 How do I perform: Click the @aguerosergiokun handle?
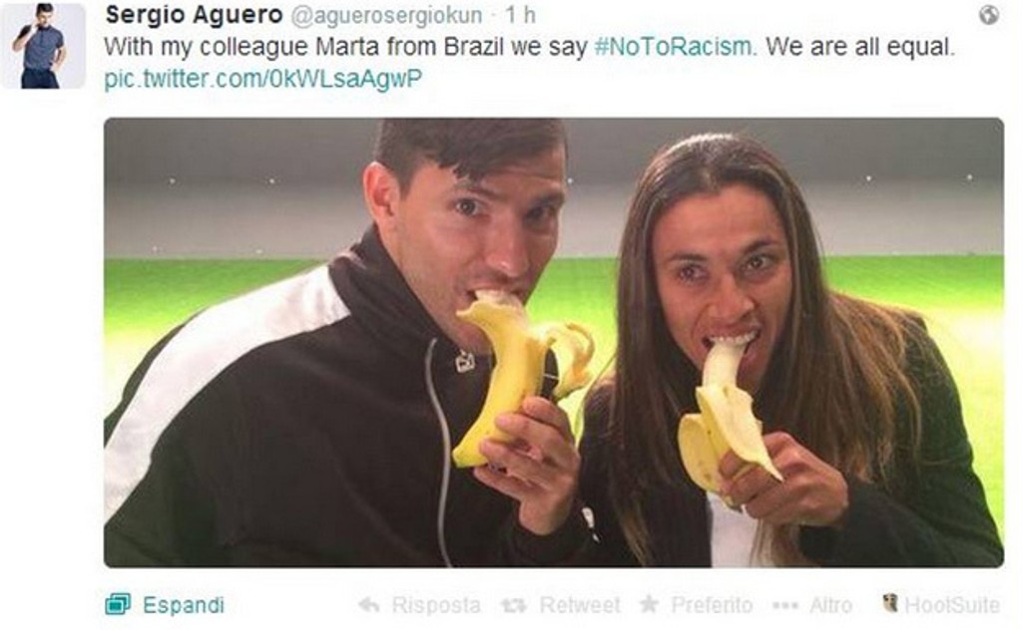386,15
